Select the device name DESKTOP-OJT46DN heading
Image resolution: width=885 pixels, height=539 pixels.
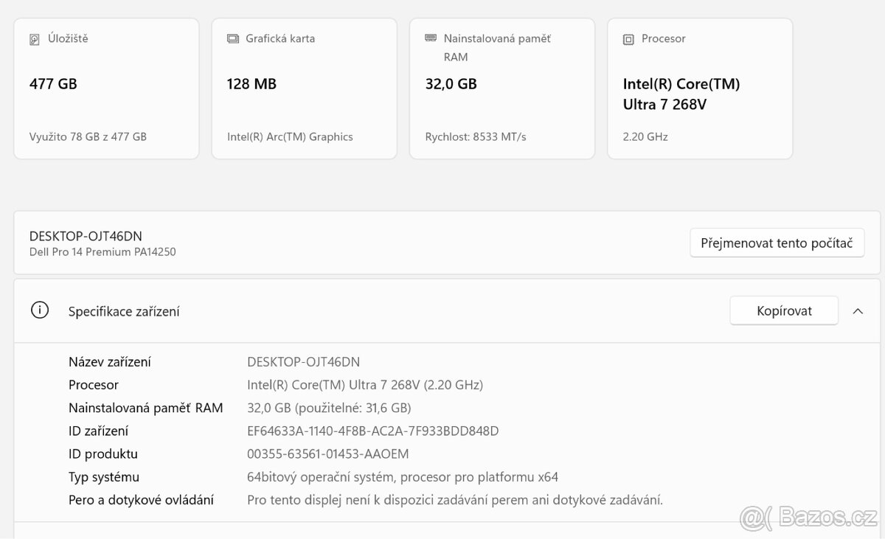[x=86, y=236]
